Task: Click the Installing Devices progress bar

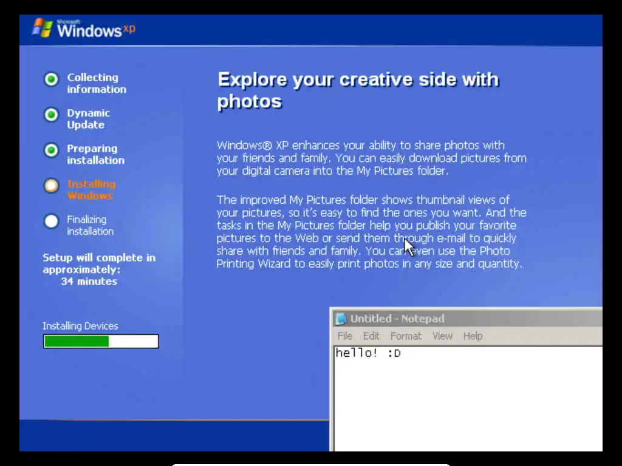Action: 101,341
